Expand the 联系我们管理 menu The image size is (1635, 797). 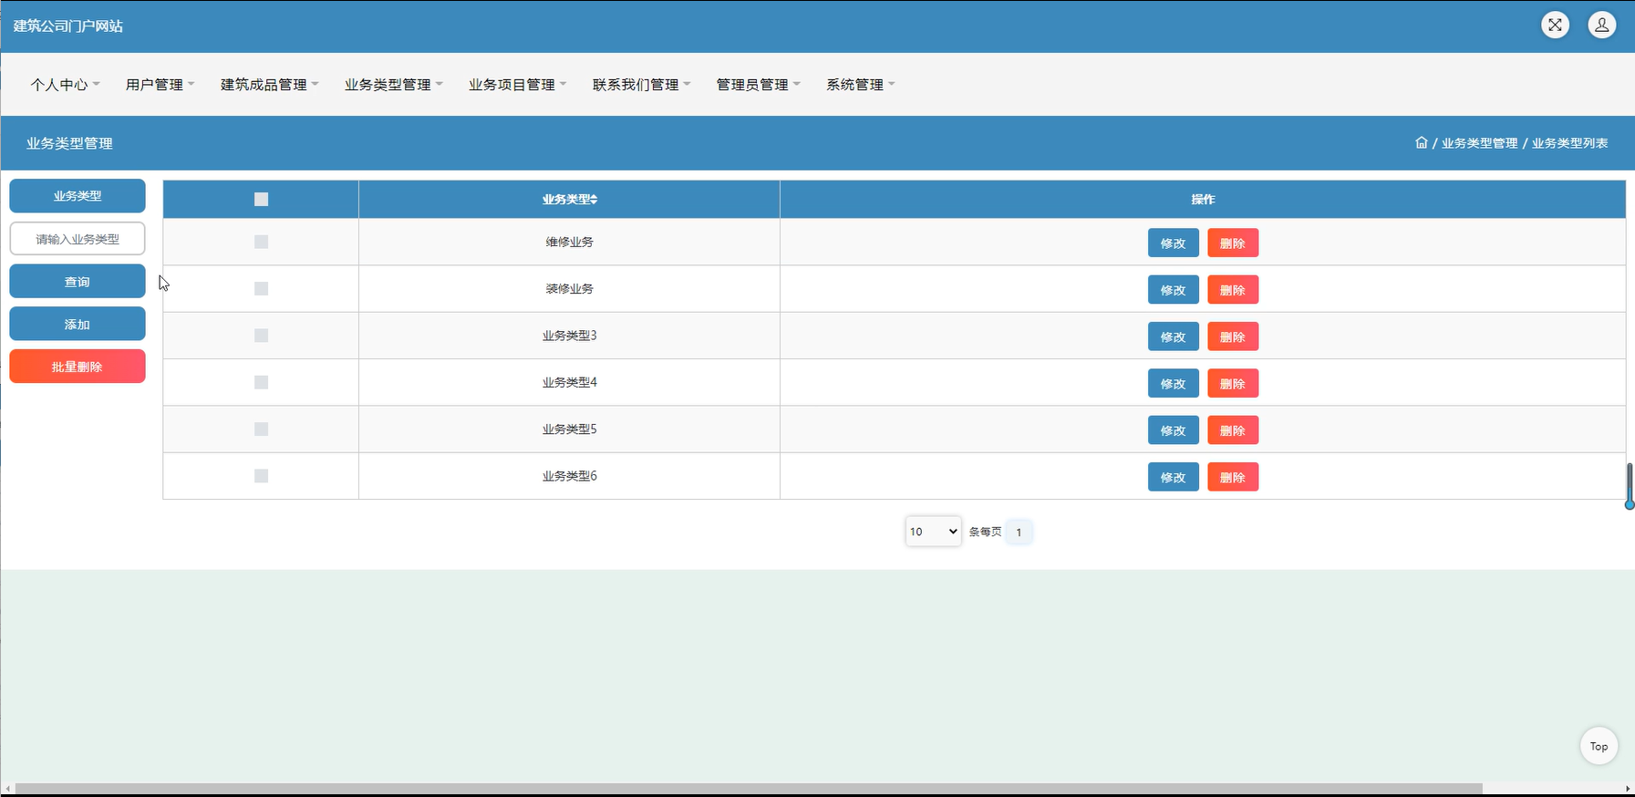641,84
